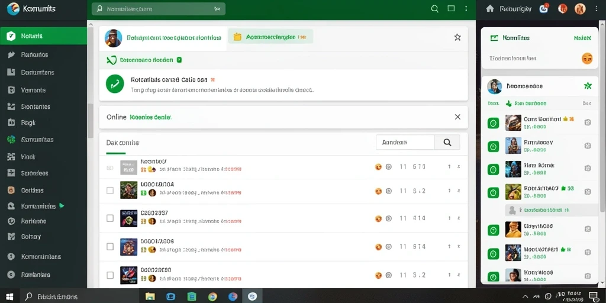Click the Rauungiey link in the top bar

[515, 8]
